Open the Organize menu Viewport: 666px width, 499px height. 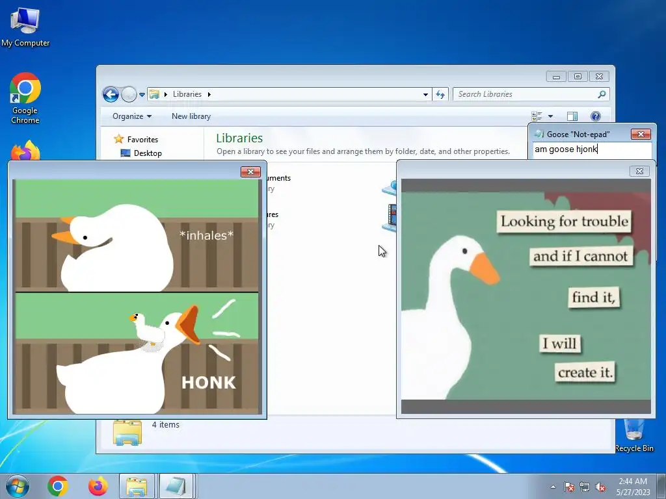[x=131, y=116]
